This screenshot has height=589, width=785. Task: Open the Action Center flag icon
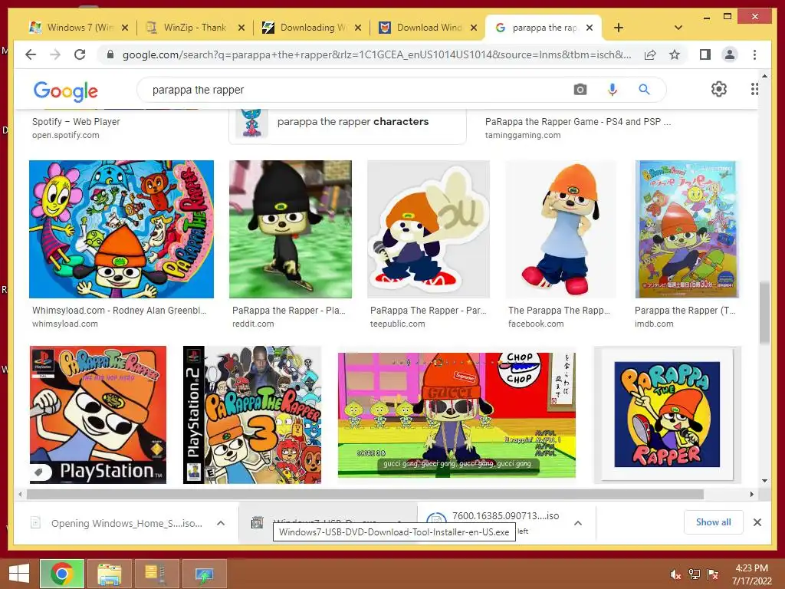[x=712, y=574]
